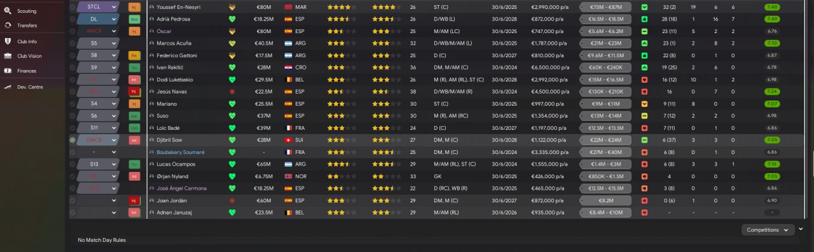The width and height of the screenshot is (814, 252).
Task: Open the Transfers section in the sidebar
Action: click(x=27, y=25)
